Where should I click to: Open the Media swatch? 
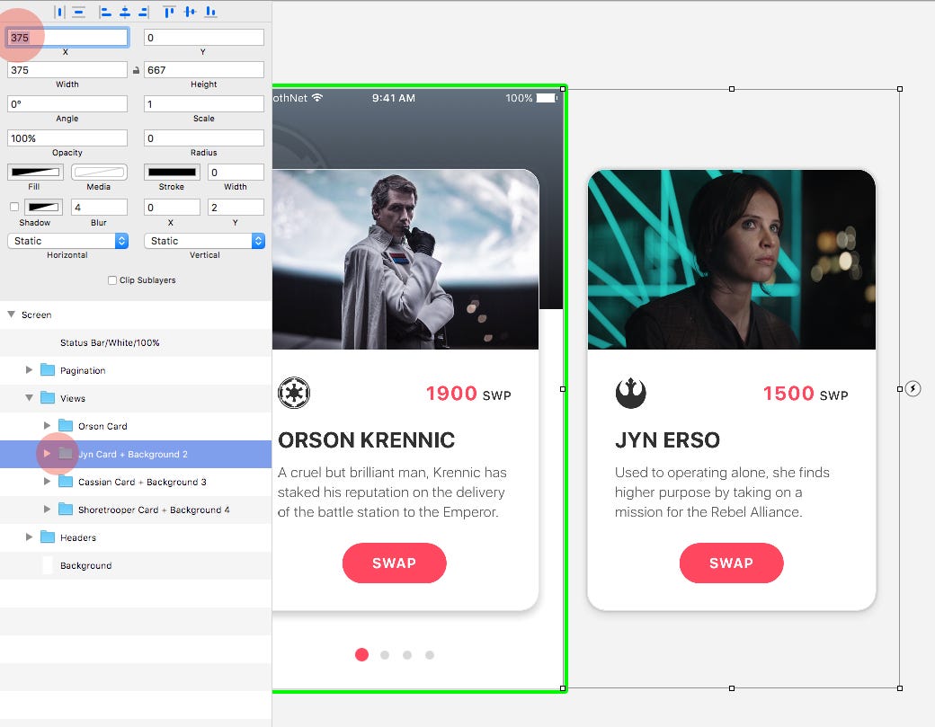(x=99, y=173)
